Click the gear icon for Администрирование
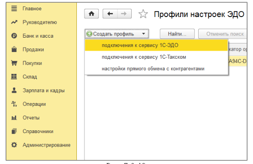The height and width of the screenshot is (164, 253). tap(14, 145)
